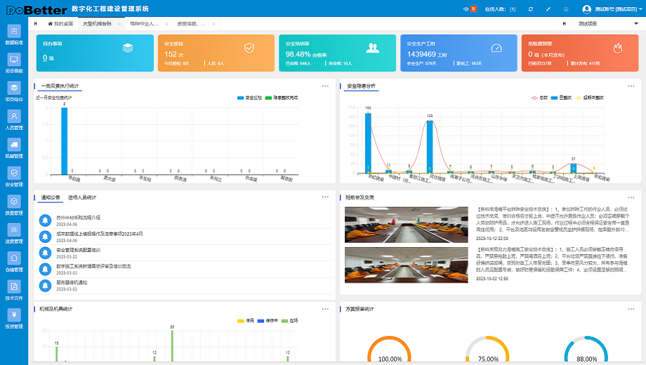Switch to 进场人员统计 tab

(82, 197)
